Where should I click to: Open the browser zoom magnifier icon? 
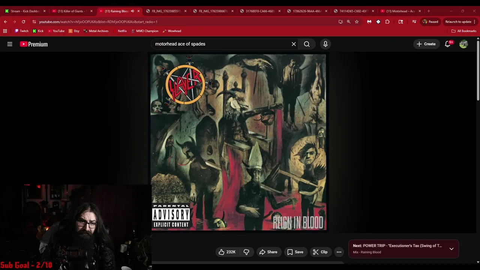(x=348, y=22)
